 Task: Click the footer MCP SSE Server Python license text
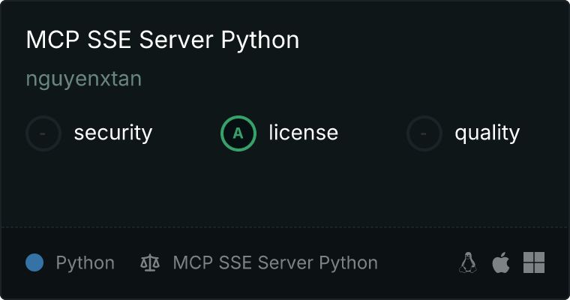coord(275,263)
